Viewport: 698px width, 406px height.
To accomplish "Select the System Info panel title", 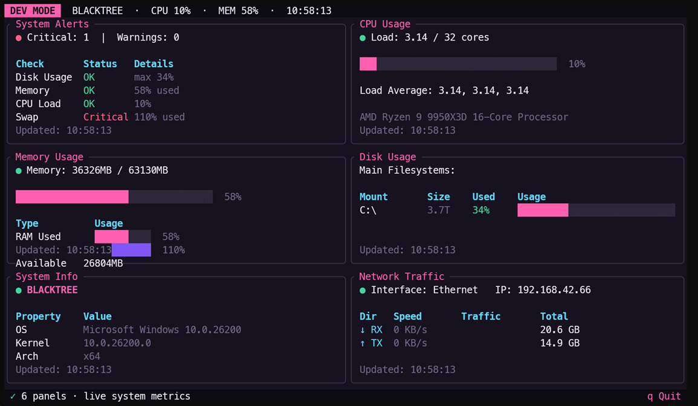I will (x=47, y=277).
